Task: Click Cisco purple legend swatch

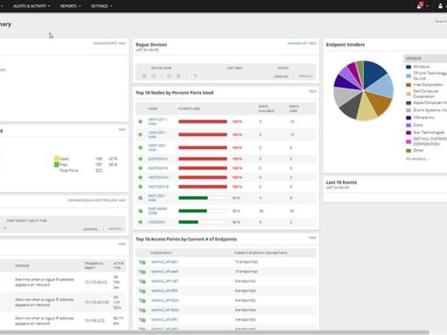Action: [408, 125]
